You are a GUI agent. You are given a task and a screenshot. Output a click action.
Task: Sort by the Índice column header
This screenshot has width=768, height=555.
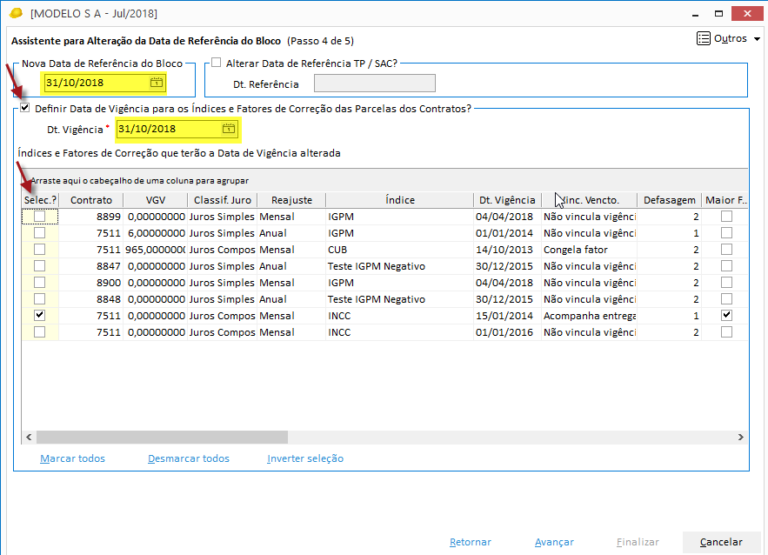pos(399,200)
